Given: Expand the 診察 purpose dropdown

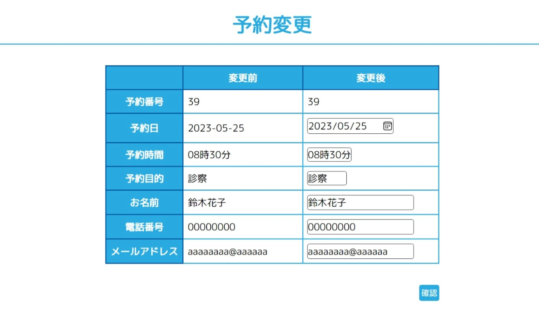Looking at the screenshot, I should tap(326, 179).
